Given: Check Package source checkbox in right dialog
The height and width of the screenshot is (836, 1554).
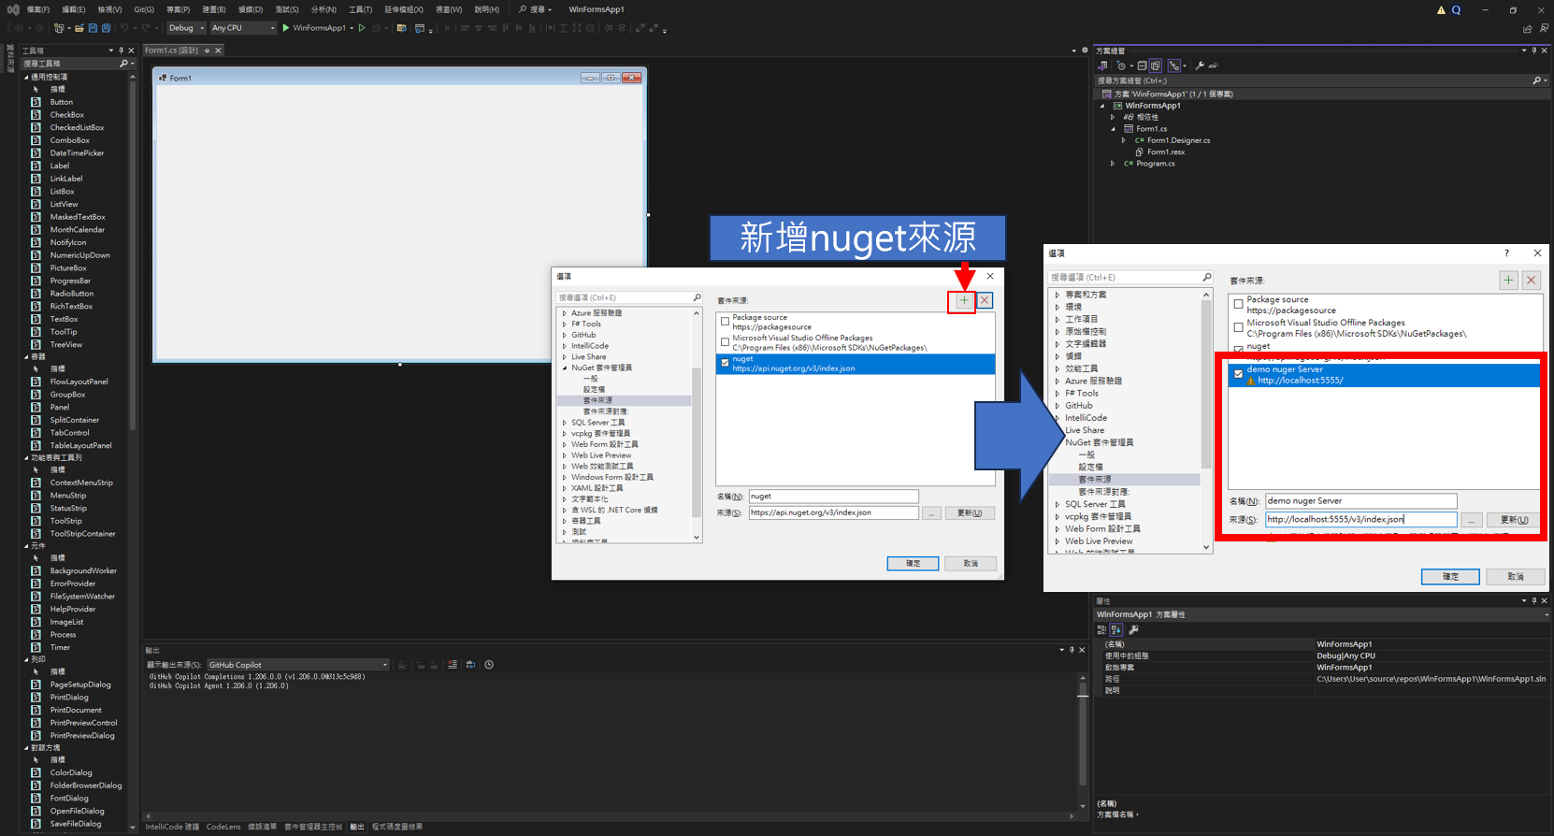Looking at the screenshot, I should [1239, 304].
